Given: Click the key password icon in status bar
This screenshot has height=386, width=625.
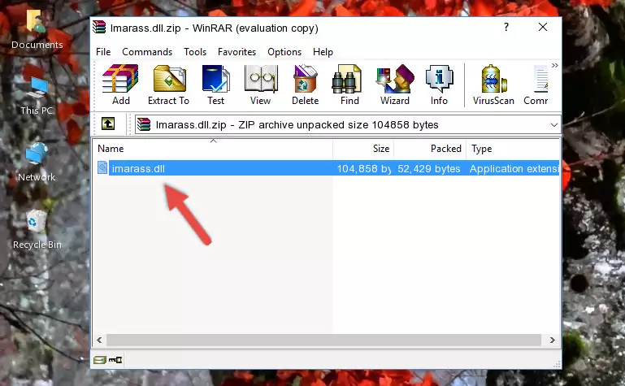Looking at the screenshot, I should coord(115,360).
